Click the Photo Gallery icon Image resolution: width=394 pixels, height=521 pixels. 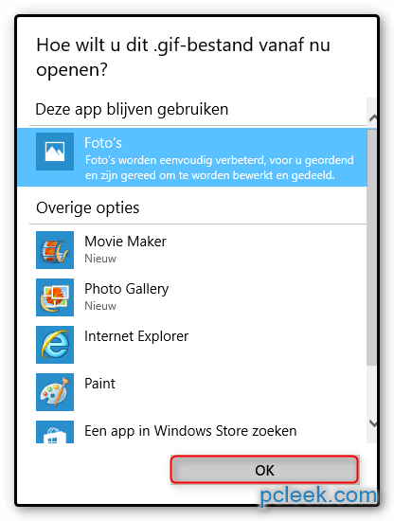[x=55, y=297]
